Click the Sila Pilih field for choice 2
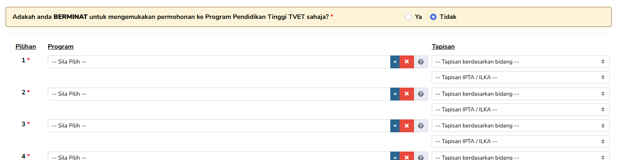Image resolution: width=619 pixels, height=160 pixels. click(219, 94)
